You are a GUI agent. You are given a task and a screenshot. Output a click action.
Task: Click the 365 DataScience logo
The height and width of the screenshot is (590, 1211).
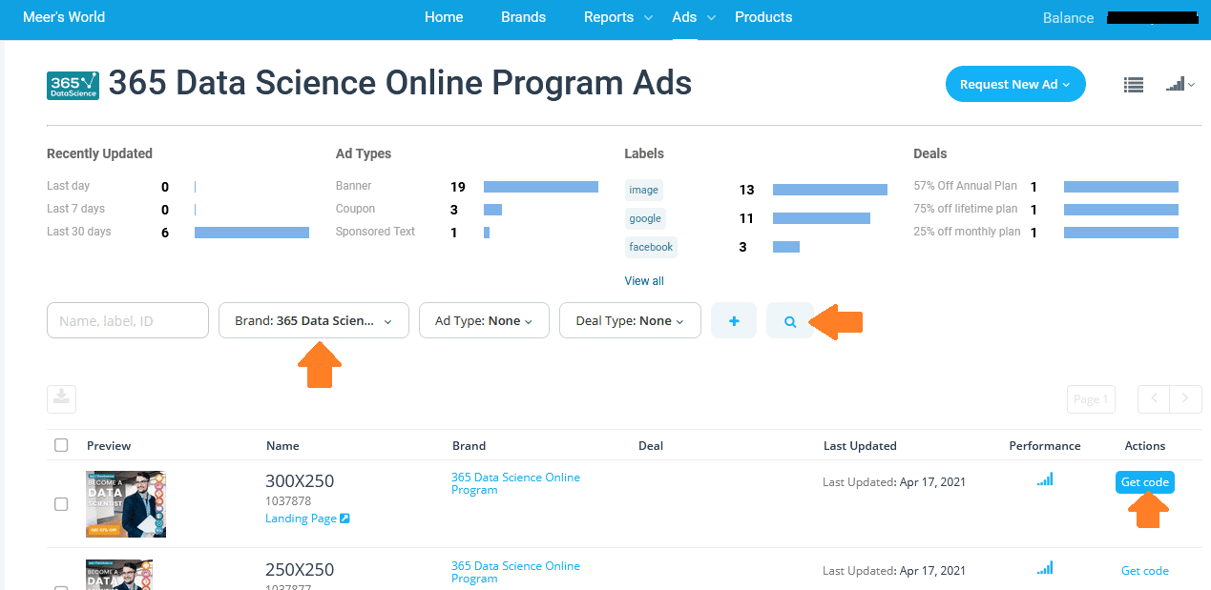point(73,85)
